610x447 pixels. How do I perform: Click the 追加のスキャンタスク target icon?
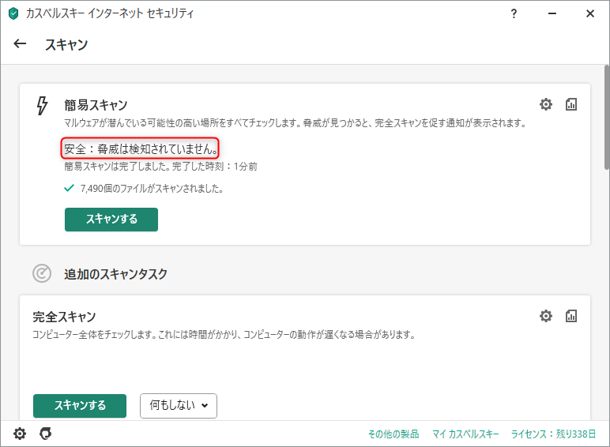click(42, 273)
